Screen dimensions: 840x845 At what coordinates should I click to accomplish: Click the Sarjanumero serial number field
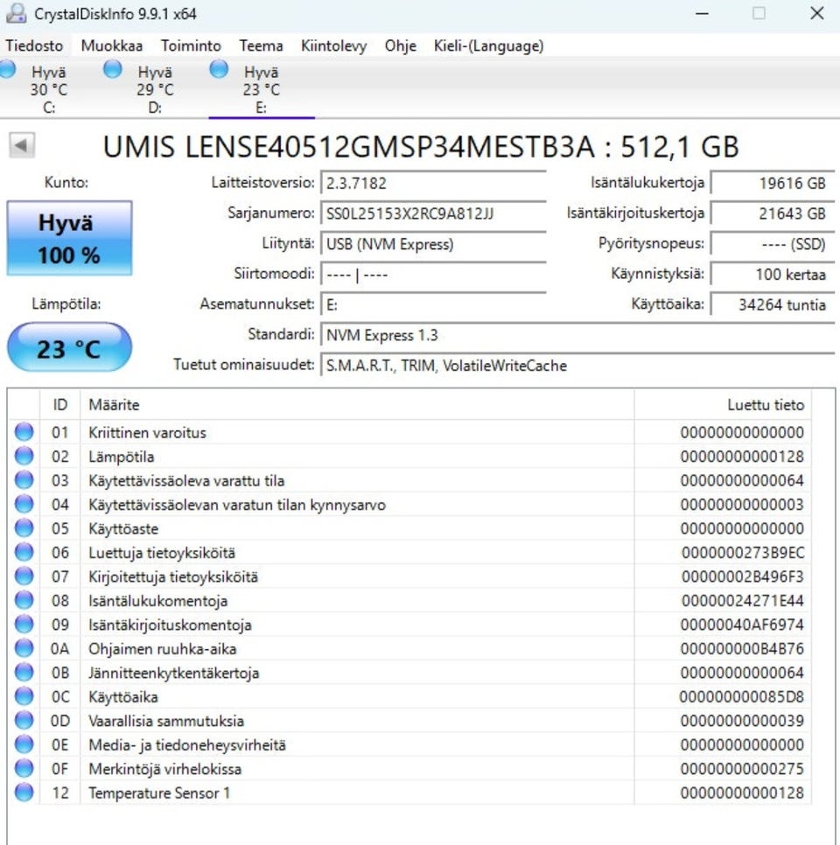[x=433, y=214]
